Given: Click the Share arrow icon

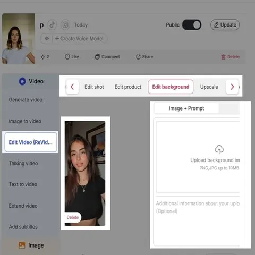Looking at the screenshot, I should pyautogui.click(x=138, y=57).
